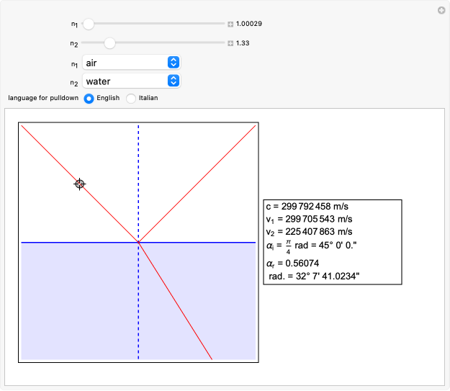Open the n2 material dropdown showing water
450x391 pixels.
tap(132, 81)
